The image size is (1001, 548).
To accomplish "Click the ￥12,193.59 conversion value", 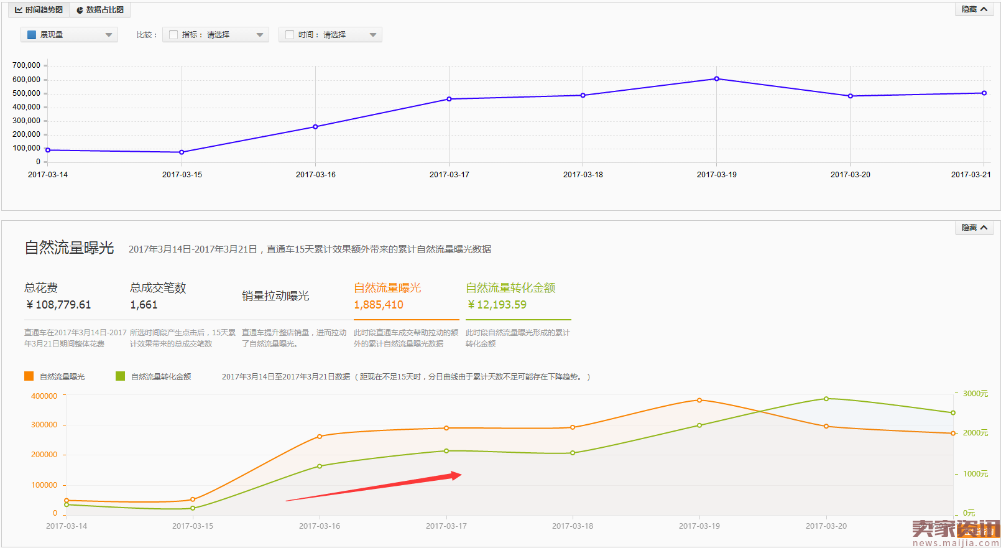I will pyautogui.click(x=496, y=305).
